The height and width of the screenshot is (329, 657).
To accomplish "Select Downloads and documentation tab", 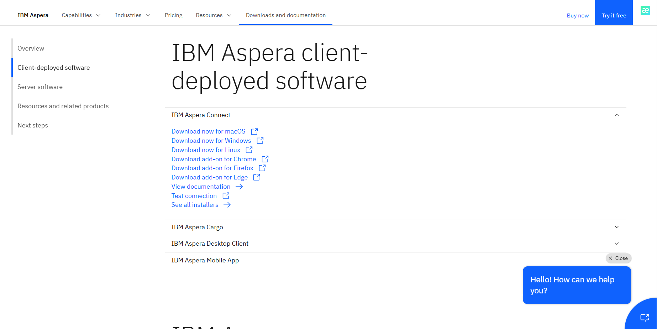I will pyautogui.click(x=285, y=15).
